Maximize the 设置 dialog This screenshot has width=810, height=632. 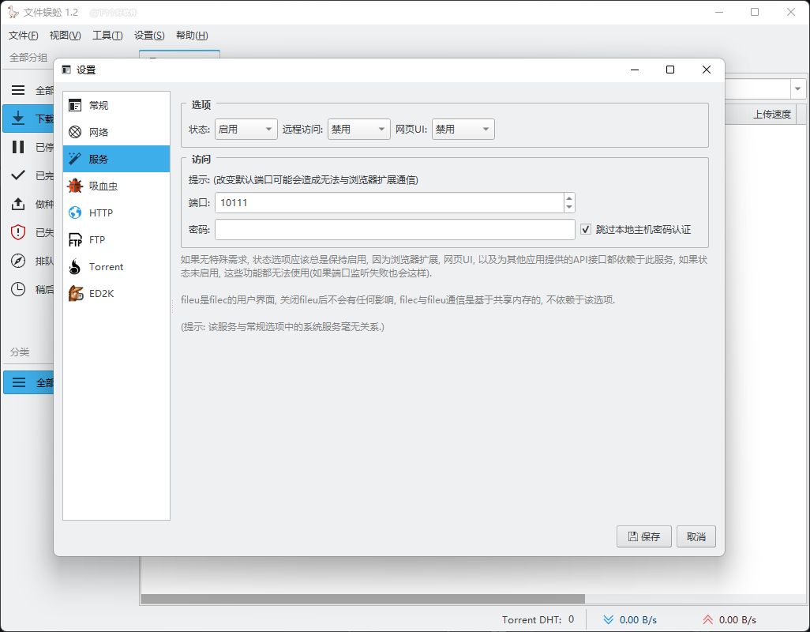[670, 70]
